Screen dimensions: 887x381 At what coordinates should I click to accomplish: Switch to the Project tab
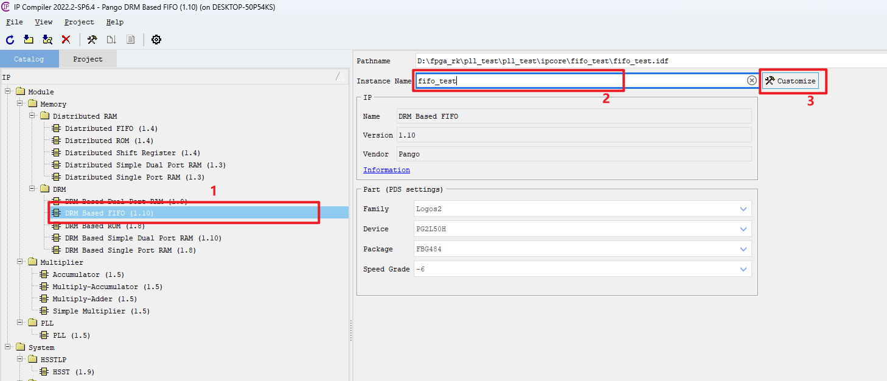[x=88, y=58]
